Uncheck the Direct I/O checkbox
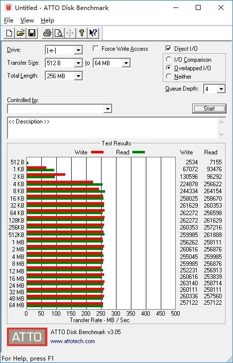233x363 pixels. [168, 49]
